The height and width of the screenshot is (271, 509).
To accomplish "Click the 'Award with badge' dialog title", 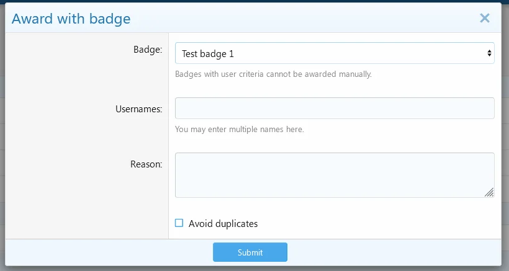I will point(71,19).
